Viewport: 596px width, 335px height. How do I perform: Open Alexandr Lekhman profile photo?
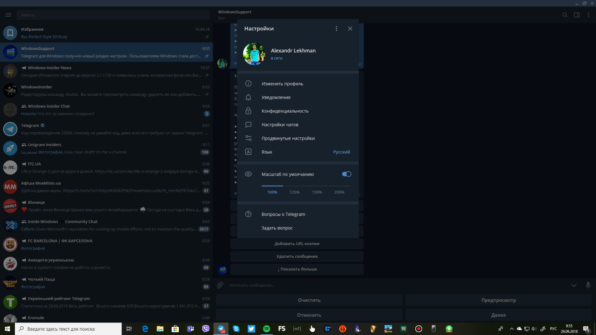pyautogui.click(x=254, y=54)
